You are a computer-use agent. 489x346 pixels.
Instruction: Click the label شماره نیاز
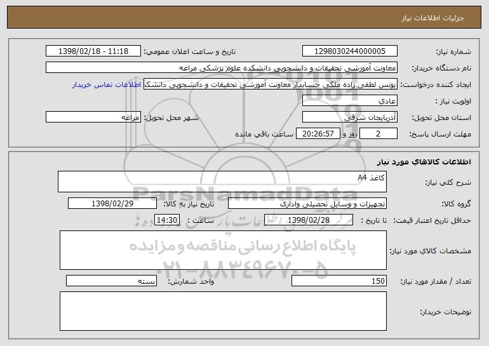(453, 52)
